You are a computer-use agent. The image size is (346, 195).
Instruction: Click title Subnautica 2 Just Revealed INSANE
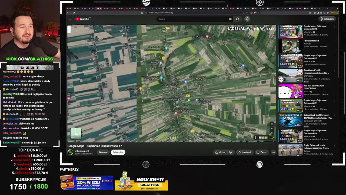pyautogui.click(x=318, y=116)
